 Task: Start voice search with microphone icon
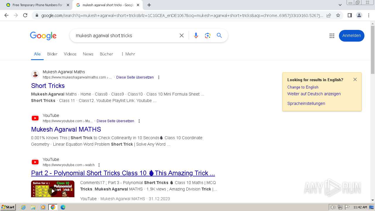click(196, 35)
